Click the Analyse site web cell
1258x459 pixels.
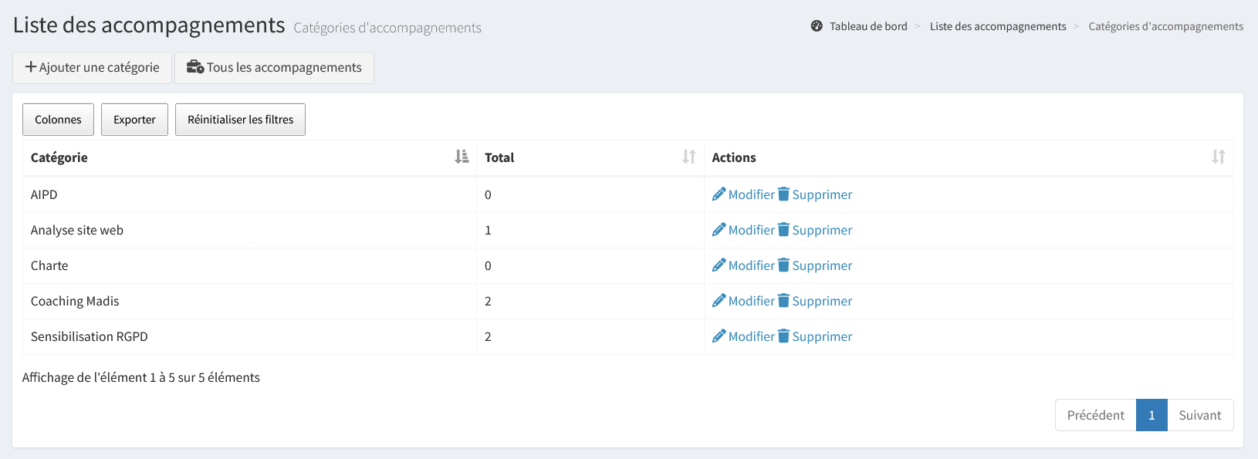[x=249, y=230]
